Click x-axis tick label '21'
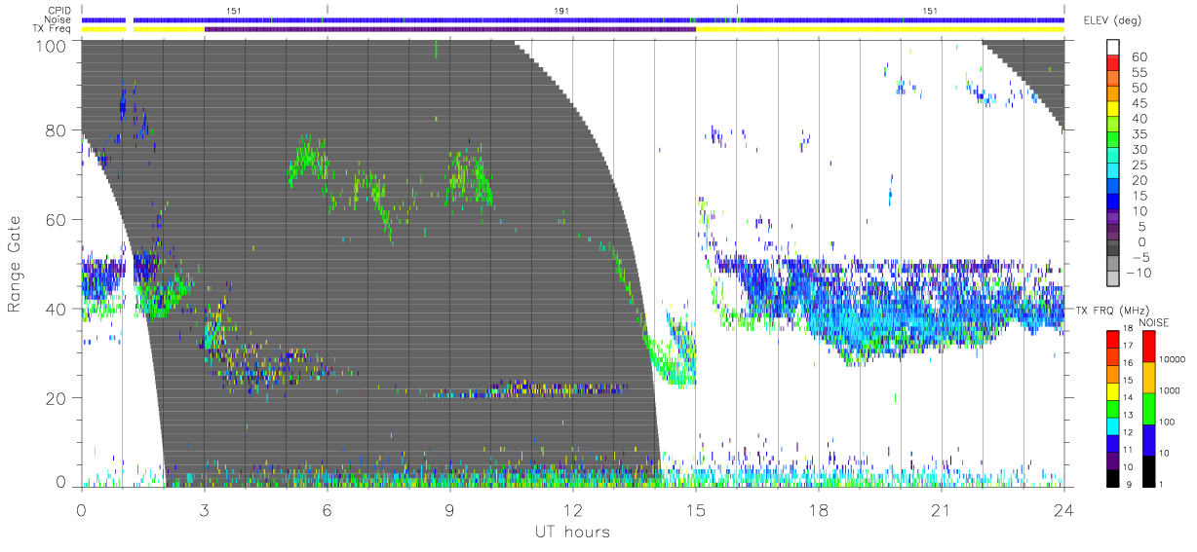This screenshot has width=1197, height=552. 941,511
